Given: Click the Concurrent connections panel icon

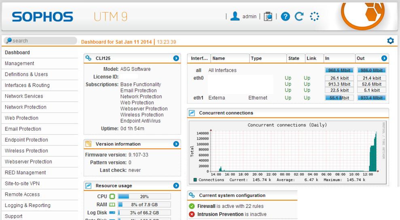Looking at the screenshot, I should point(192,113).
